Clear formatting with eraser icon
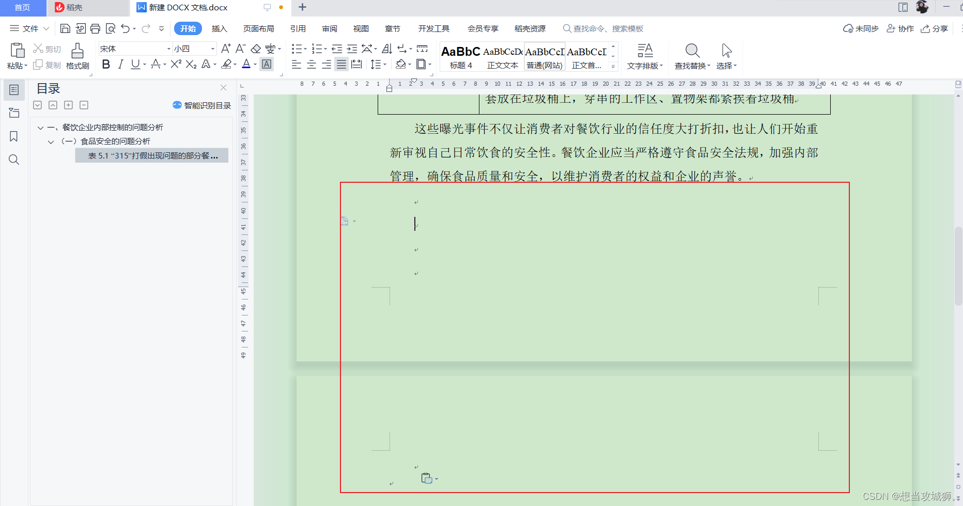963x506 pixels. [x=256, y=49]
